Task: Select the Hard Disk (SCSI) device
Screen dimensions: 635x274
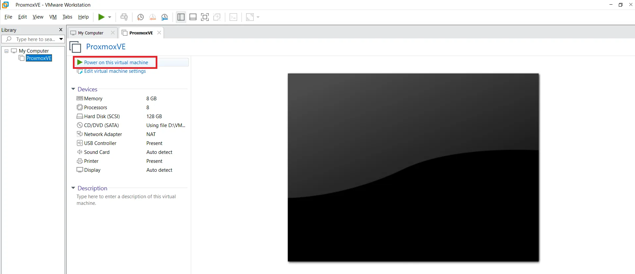Action: [x=131, y=116]
